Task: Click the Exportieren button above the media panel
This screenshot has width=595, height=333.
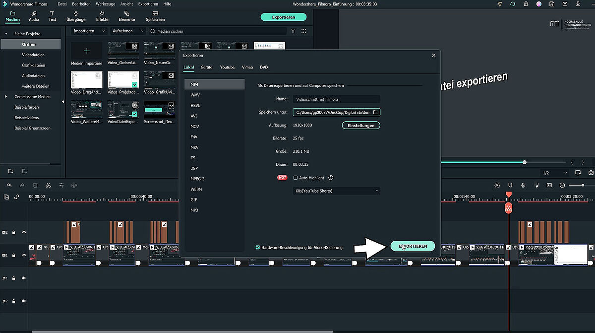Action: [x=284, y=17]
